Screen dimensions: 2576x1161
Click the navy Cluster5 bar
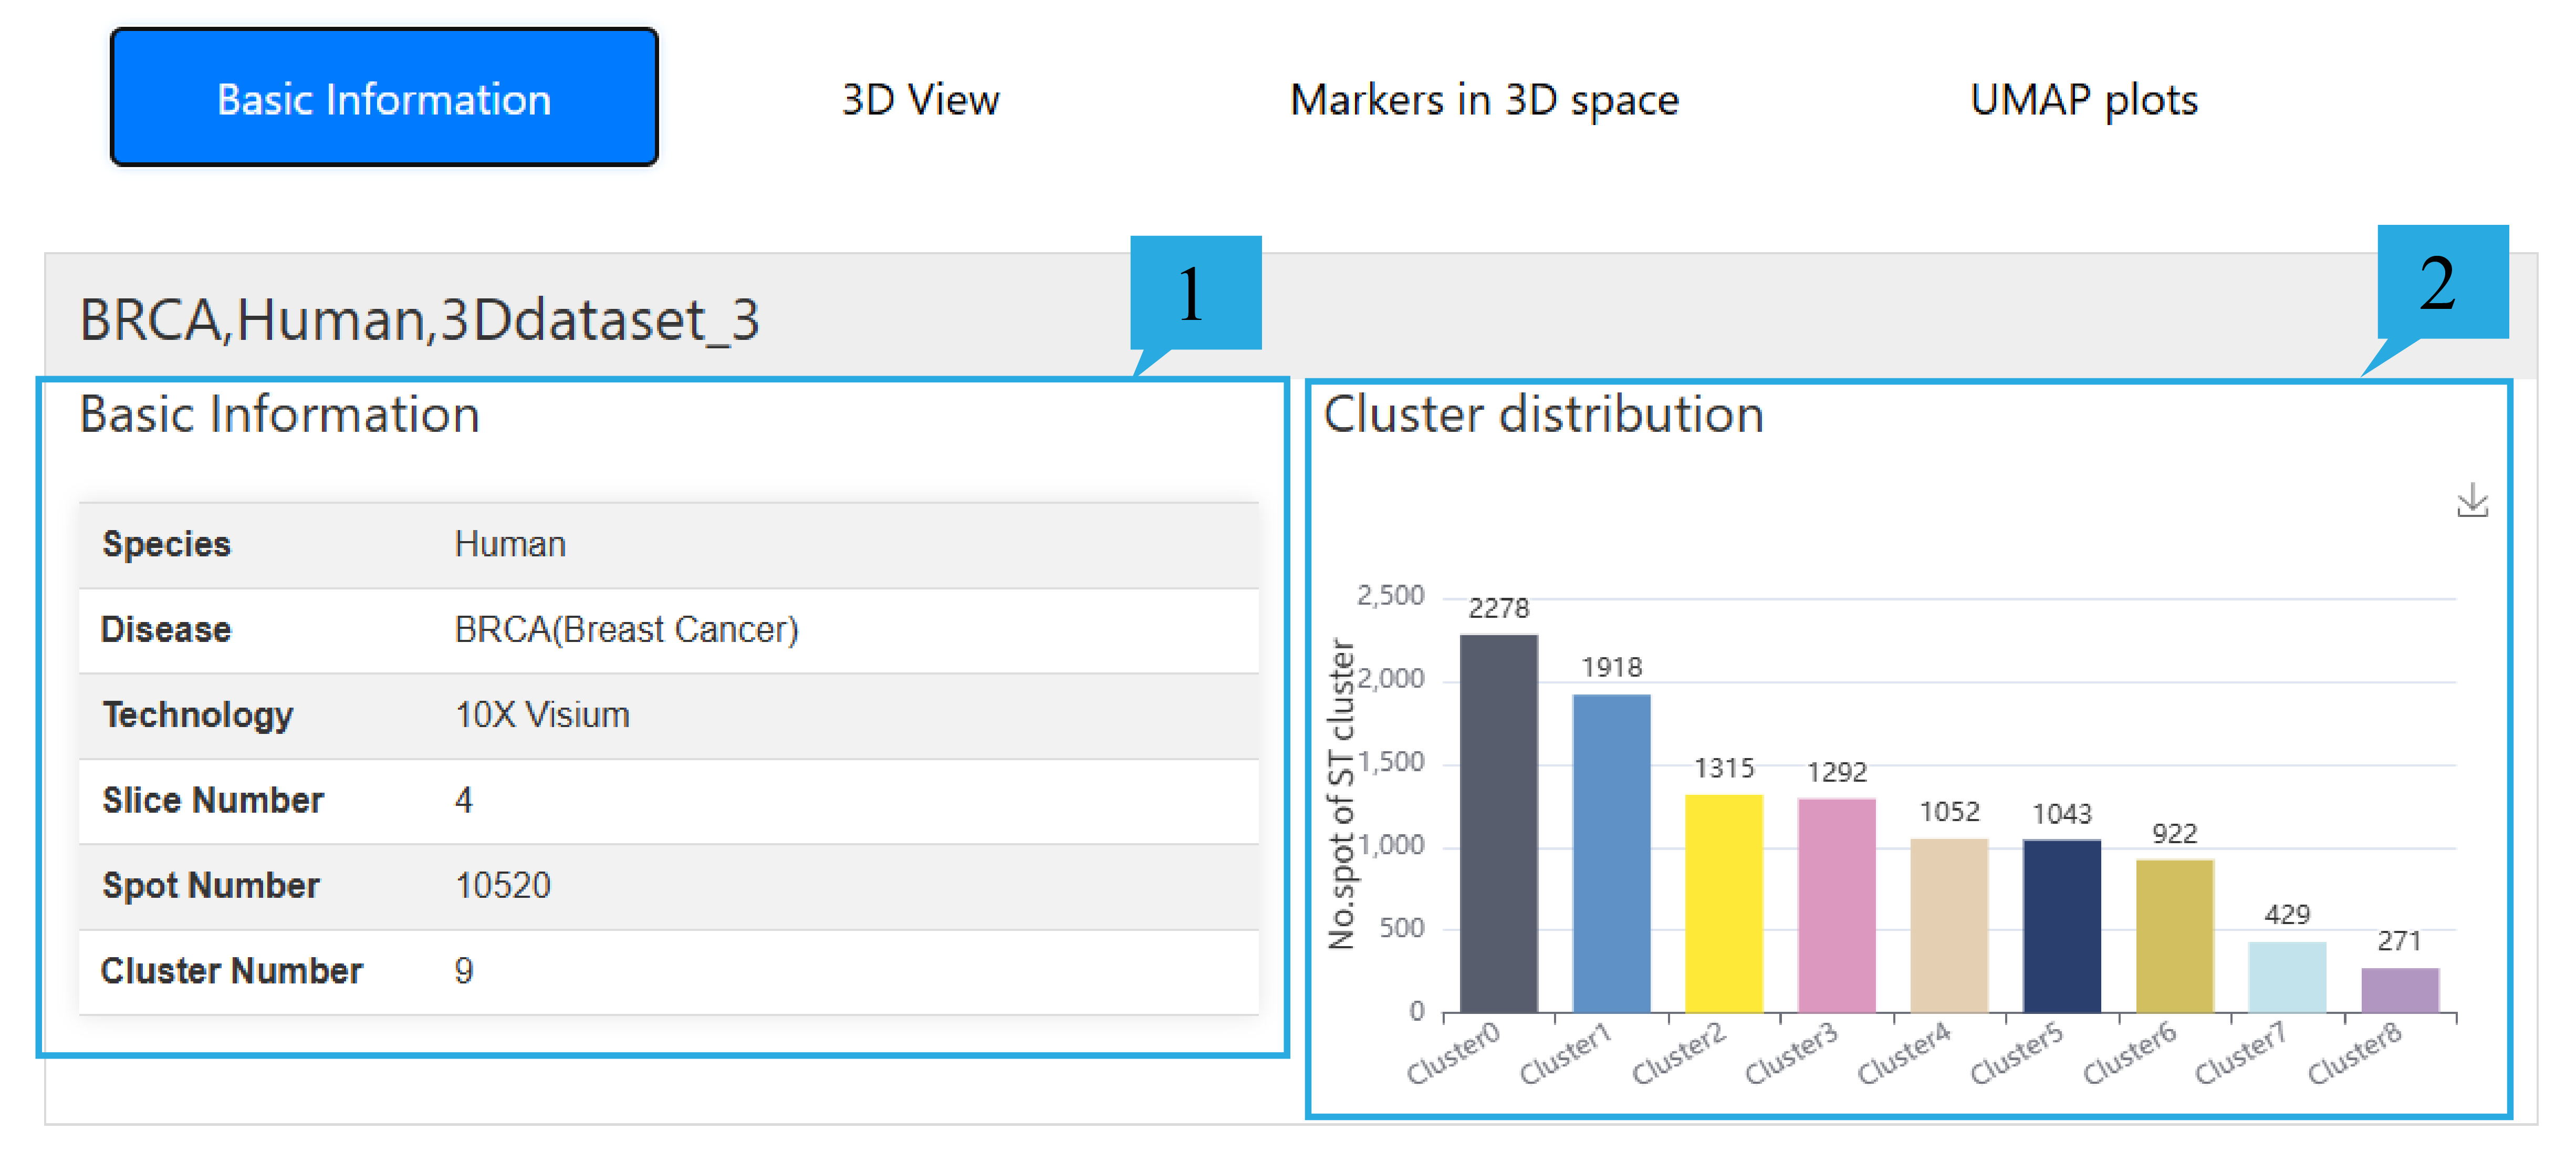(x=2061, y=926)
